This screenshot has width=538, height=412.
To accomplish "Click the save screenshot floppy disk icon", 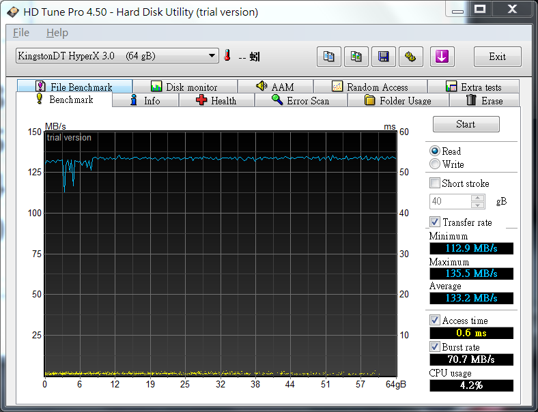I will pyautogui.click(x=384, y=57).
